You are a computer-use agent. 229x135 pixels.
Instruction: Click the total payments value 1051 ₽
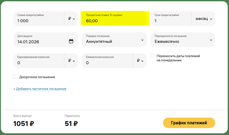pyautogui.click(x=24, y=124)
